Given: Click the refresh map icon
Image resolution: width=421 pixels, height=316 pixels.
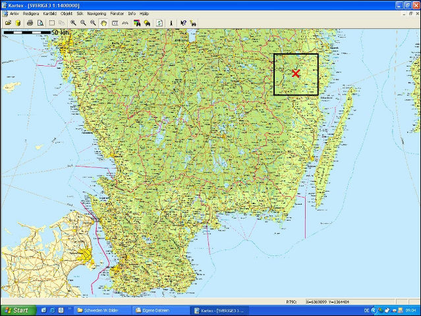Looking at the screenshot, I should pos(159,22).
